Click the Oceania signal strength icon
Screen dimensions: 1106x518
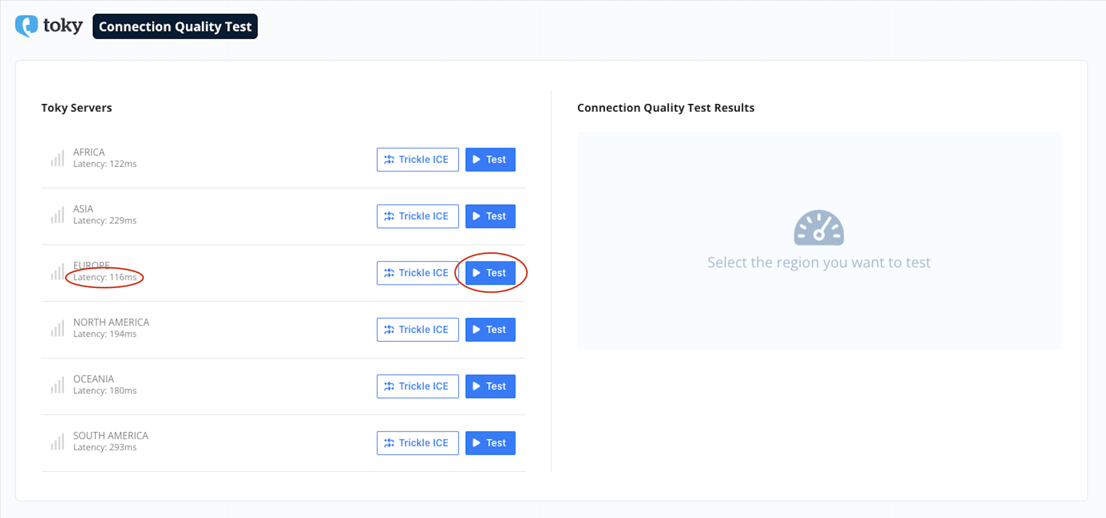coord(57,385)
